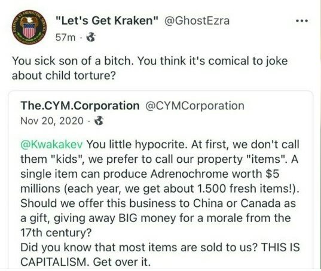Screen dimensions: 321x271
Task: Open The.CYM.Corporation profile name
Action: 80,106
